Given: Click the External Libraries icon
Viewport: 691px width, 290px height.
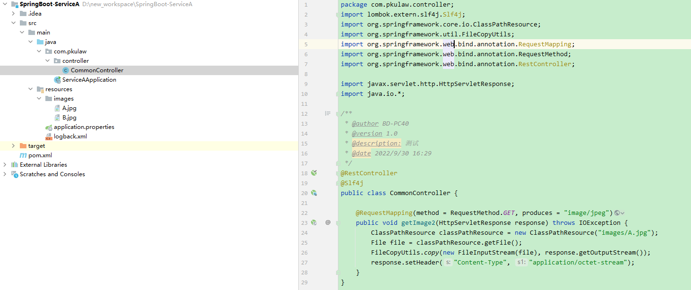Looking at the screenshot, I should tap(15, 165).
